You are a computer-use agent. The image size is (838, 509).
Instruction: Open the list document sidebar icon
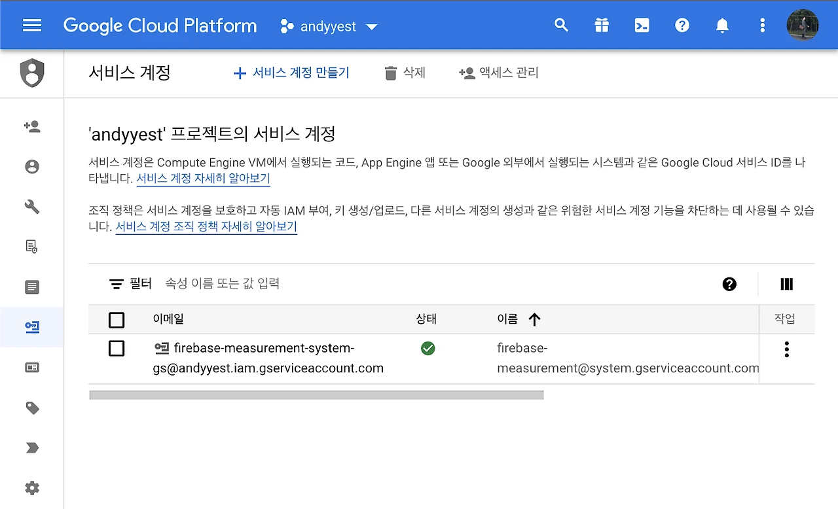[32, 287]
